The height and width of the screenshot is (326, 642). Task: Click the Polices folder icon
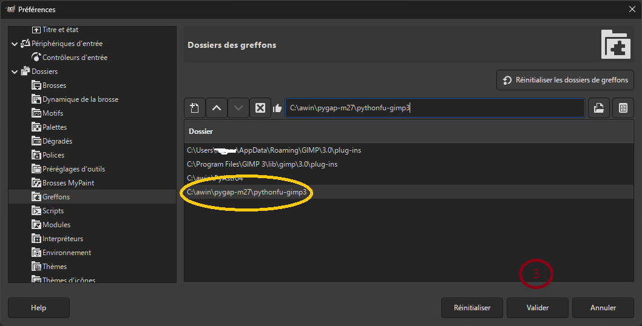[36, 155]
